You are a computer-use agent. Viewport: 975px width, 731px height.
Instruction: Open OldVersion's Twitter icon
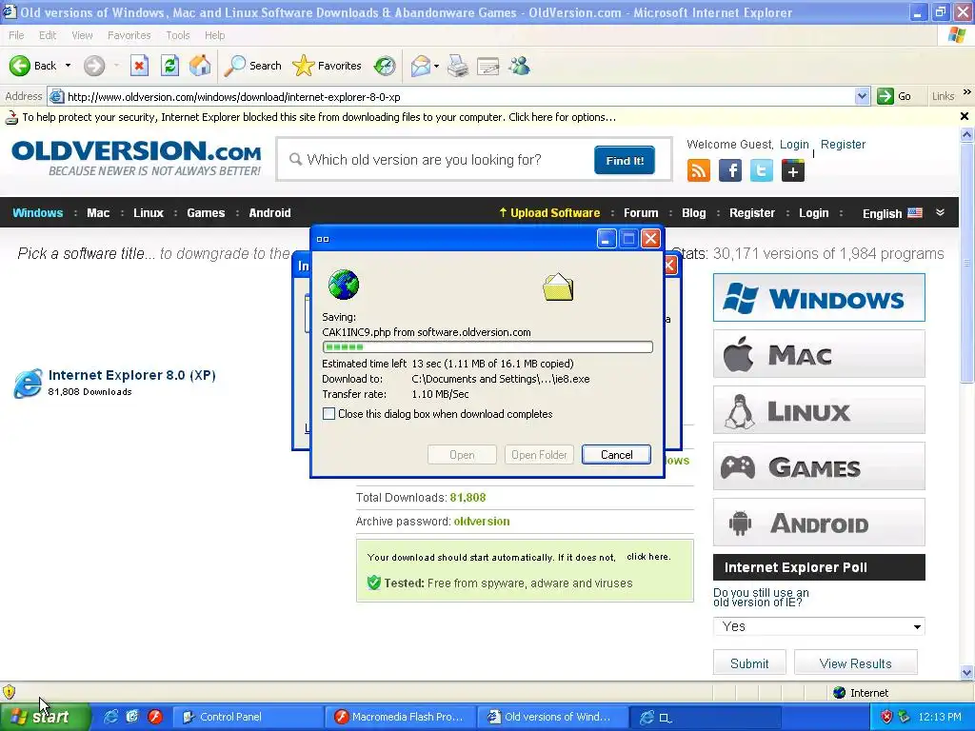point(761,170)
